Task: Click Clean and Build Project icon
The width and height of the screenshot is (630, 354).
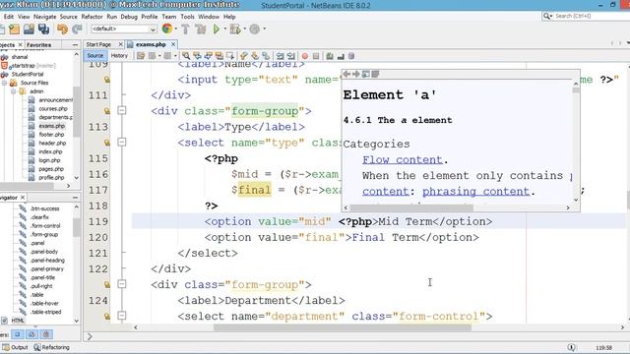Action: (x=200, y=29)
